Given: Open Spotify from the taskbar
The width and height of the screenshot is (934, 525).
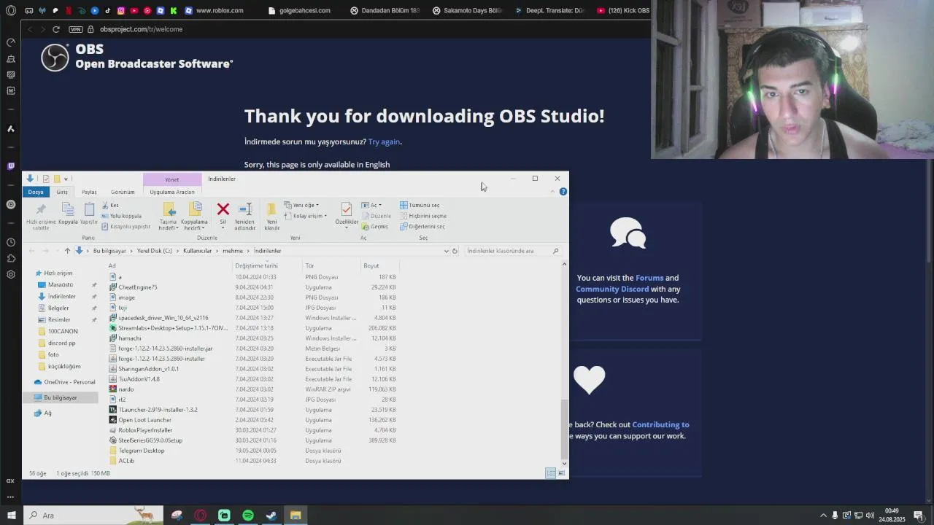Looking at the screenshot, I should pos(248,516).
